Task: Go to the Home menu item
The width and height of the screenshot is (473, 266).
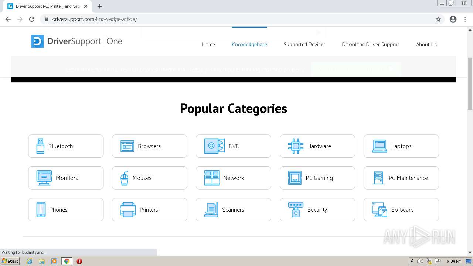Action: tap(208, 44)
